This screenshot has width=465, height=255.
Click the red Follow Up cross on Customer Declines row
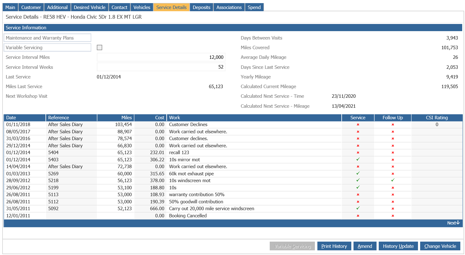click(392, 124)
